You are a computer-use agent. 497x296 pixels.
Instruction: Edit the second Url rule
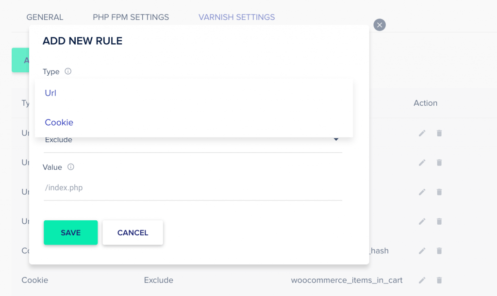click(x=422, y=163)
